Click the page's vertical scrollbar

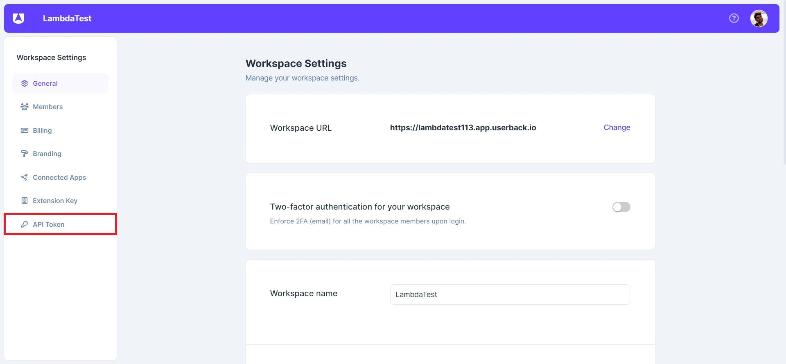784,102
